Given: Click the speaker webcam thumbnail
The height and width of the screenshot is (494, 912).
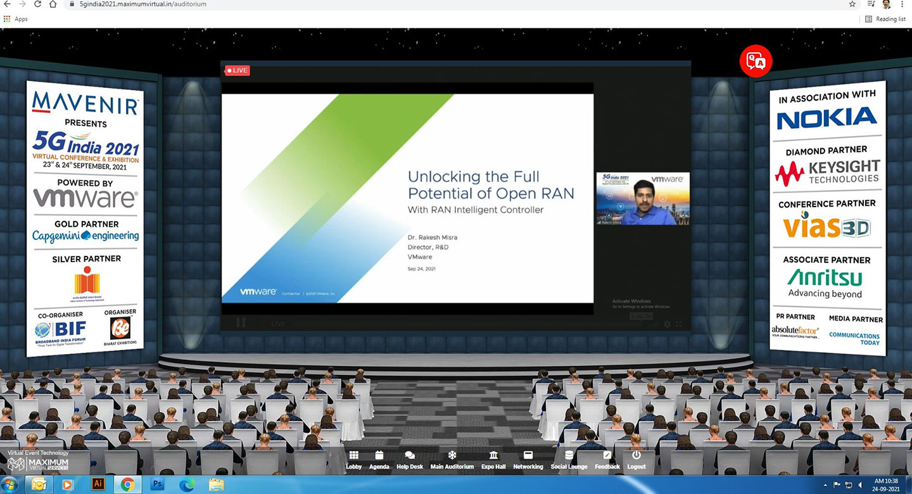Looking at the screenshot, I should tap(643, 198).
